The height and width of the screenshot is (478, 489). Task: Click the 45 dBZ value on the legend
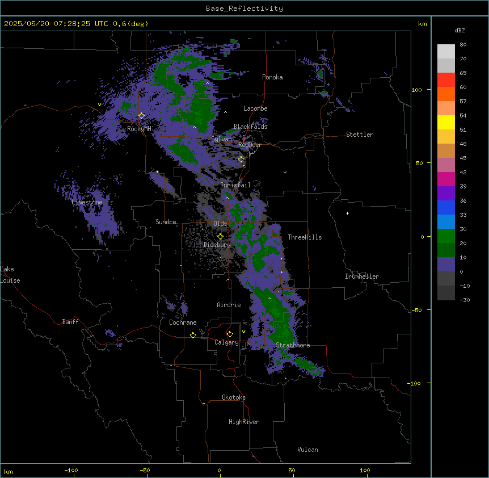463,158
